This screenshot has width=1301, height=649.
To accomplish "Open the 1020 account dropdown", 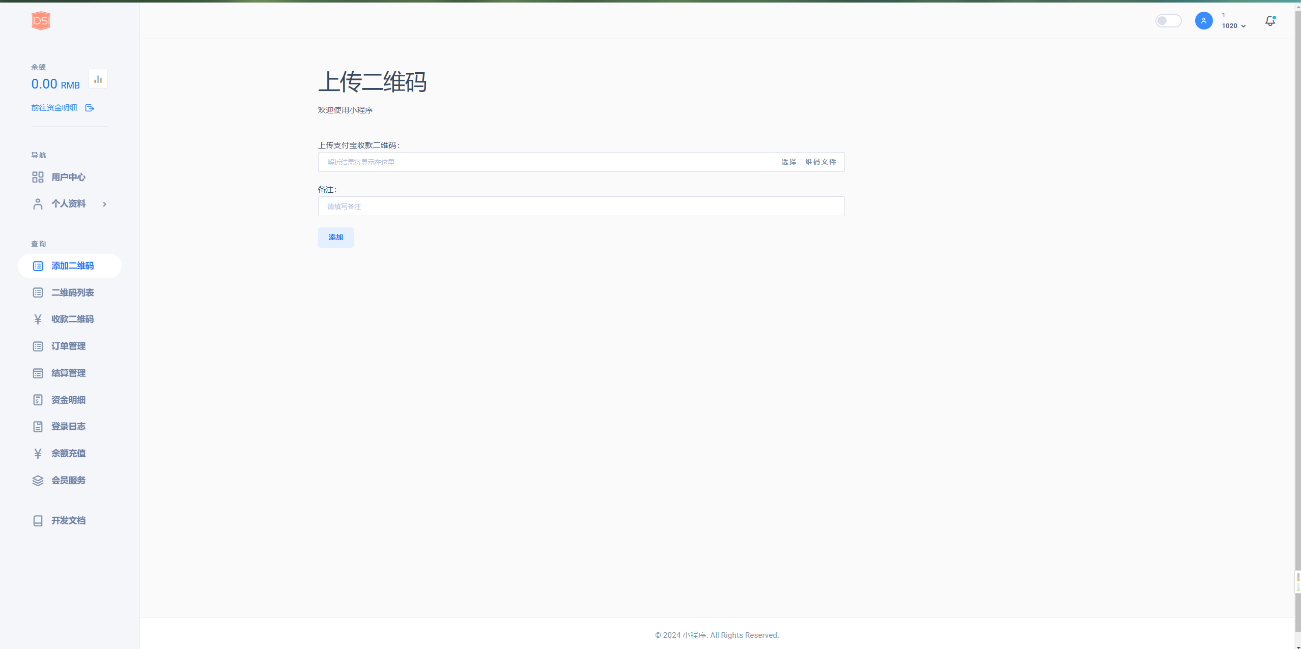I will 1234,26.
